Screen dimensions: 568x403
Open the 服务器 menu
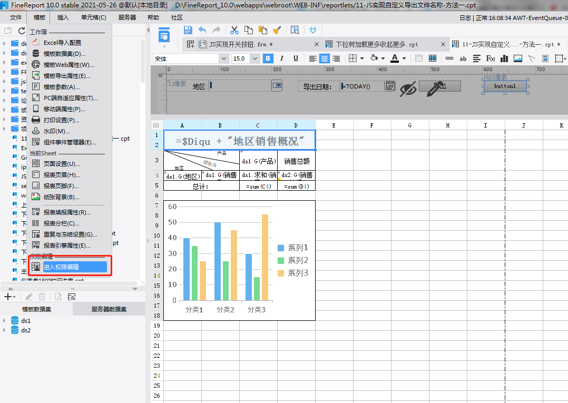click(127, 17)
